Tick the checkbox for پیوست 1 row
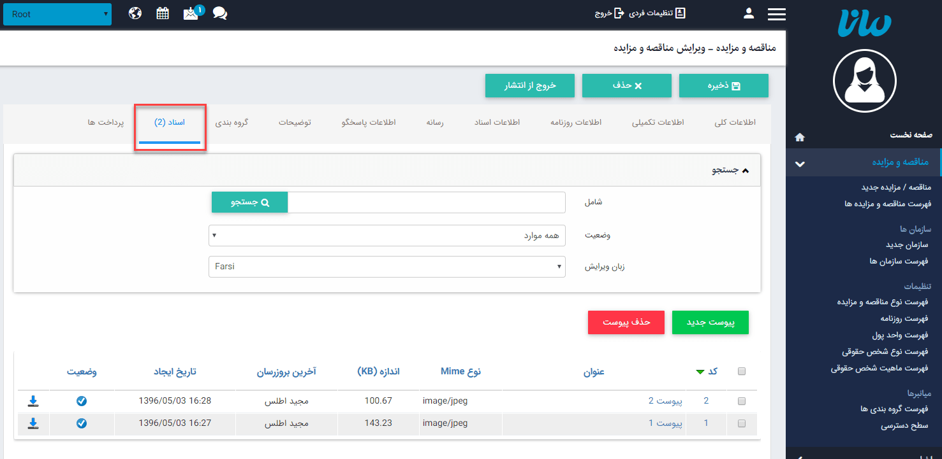 (741, 423)
